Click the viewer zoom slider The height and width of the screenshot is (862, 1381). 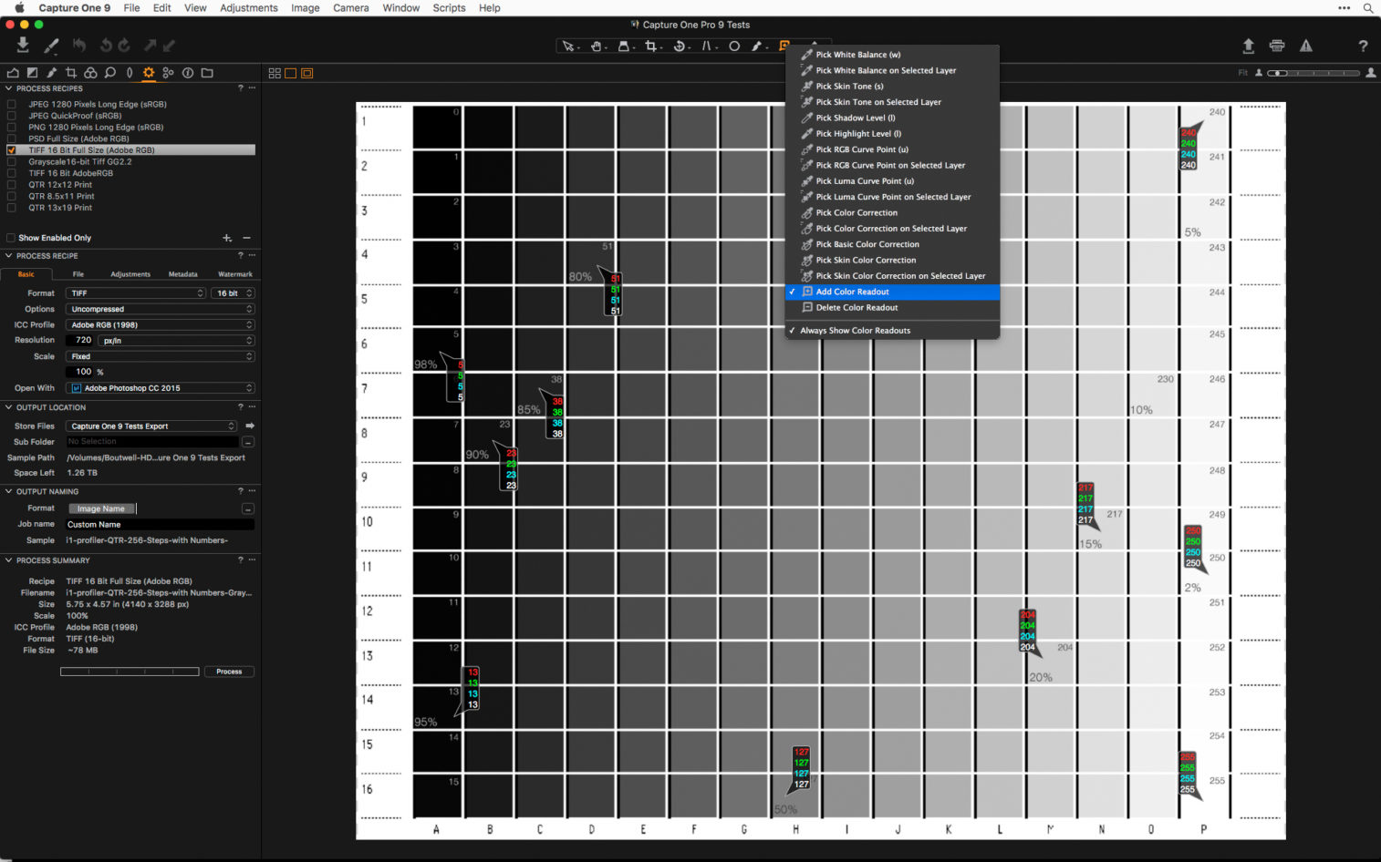1314,73
